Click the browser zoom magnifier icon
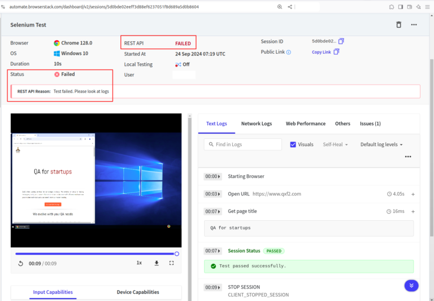Viewport: 434px width, 301px height. [x=280, y=7]
